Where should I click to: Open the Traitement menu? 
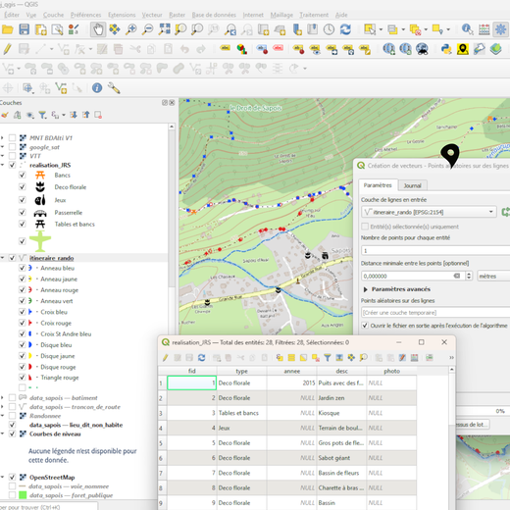tap(314, 15)
